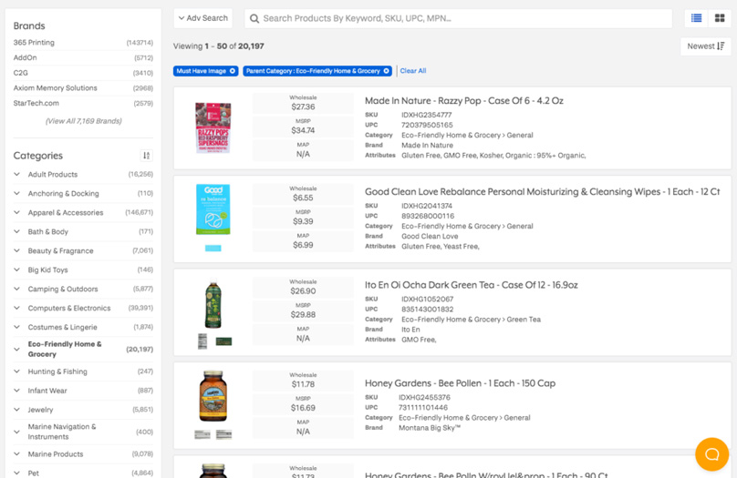The image size is (737, 478).
Task: Focus the product search input field
Action: click(456, 18)
